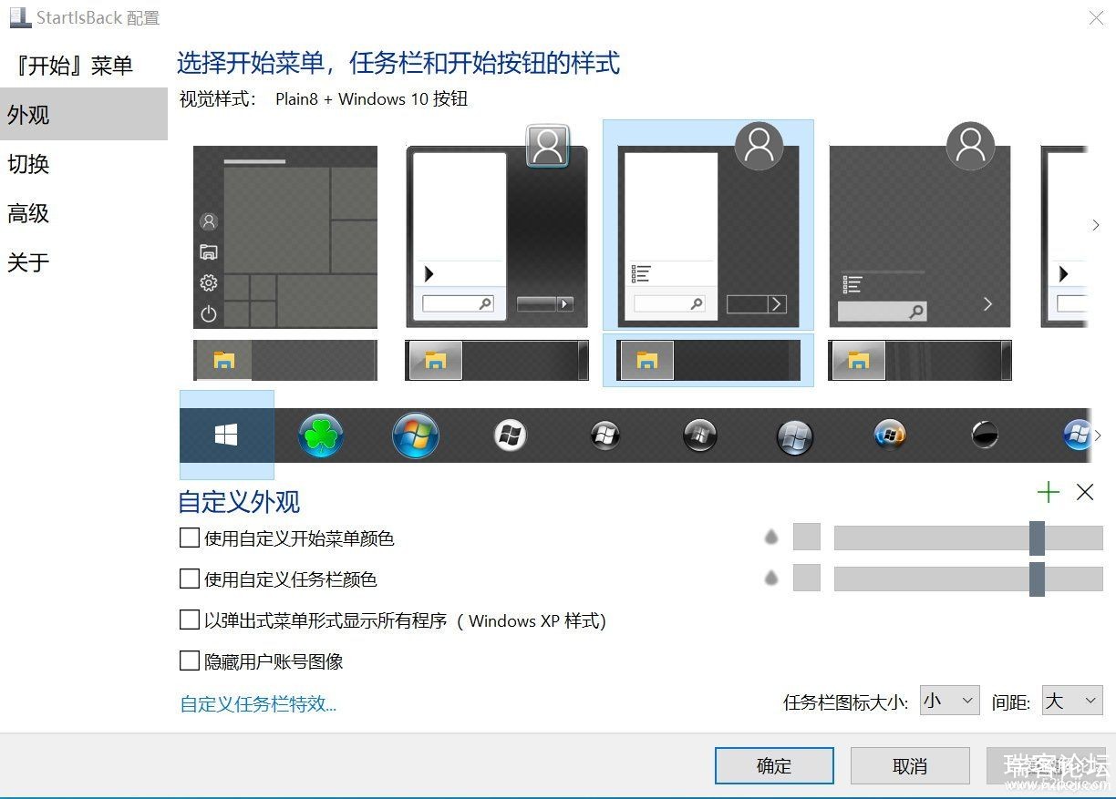Screen dimensions: 1116x799
Task: Select the white round Windows flag orb
Action: pos(510,435)
